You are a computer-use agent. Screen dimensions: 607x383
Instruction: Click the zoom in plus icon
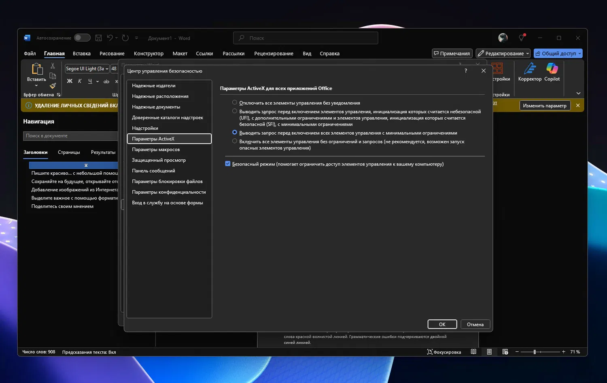563,352
